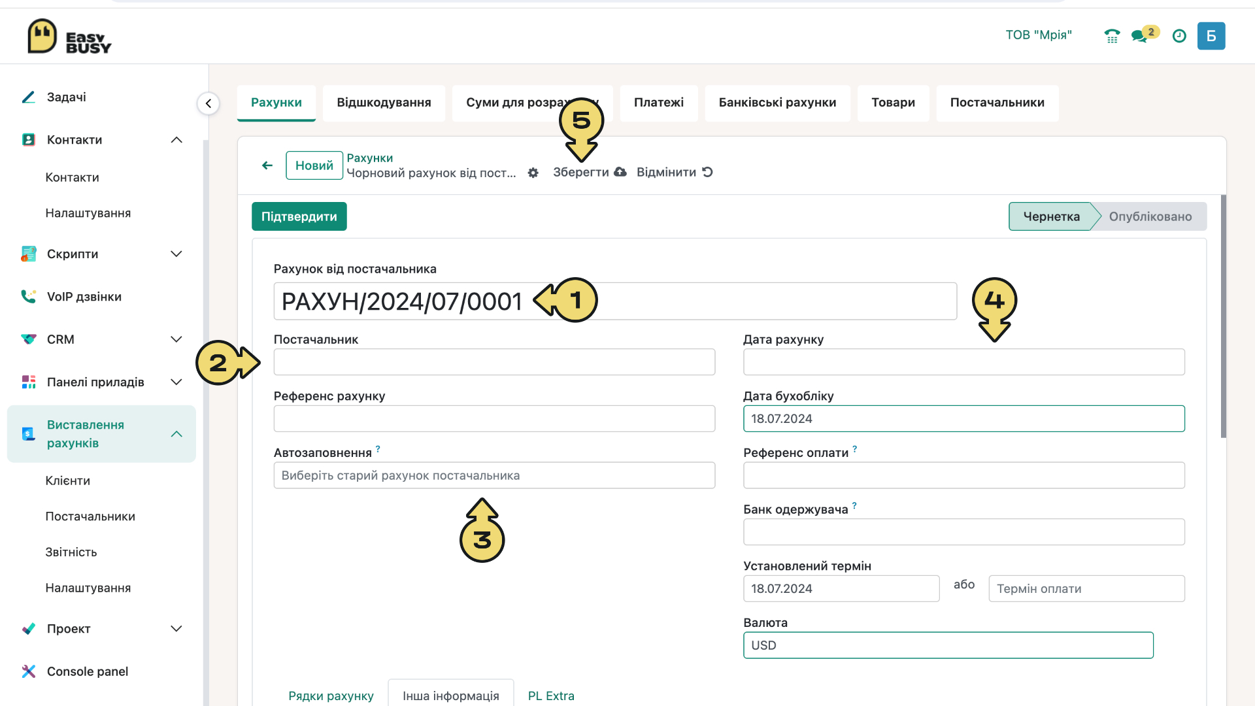Click the Дата бухобліку date field

(x=964, y=418)
